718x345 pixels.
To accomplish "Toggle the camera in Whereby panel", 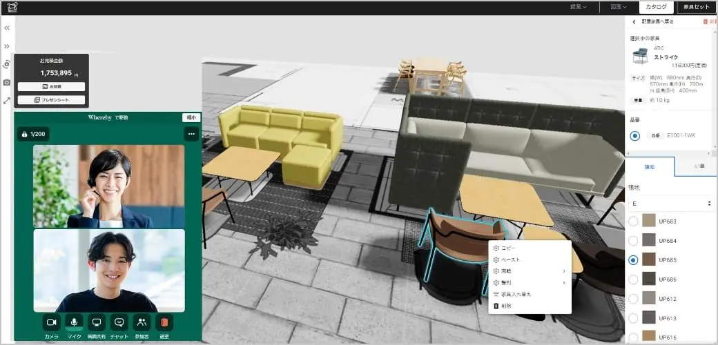I will tap(51, 322).
